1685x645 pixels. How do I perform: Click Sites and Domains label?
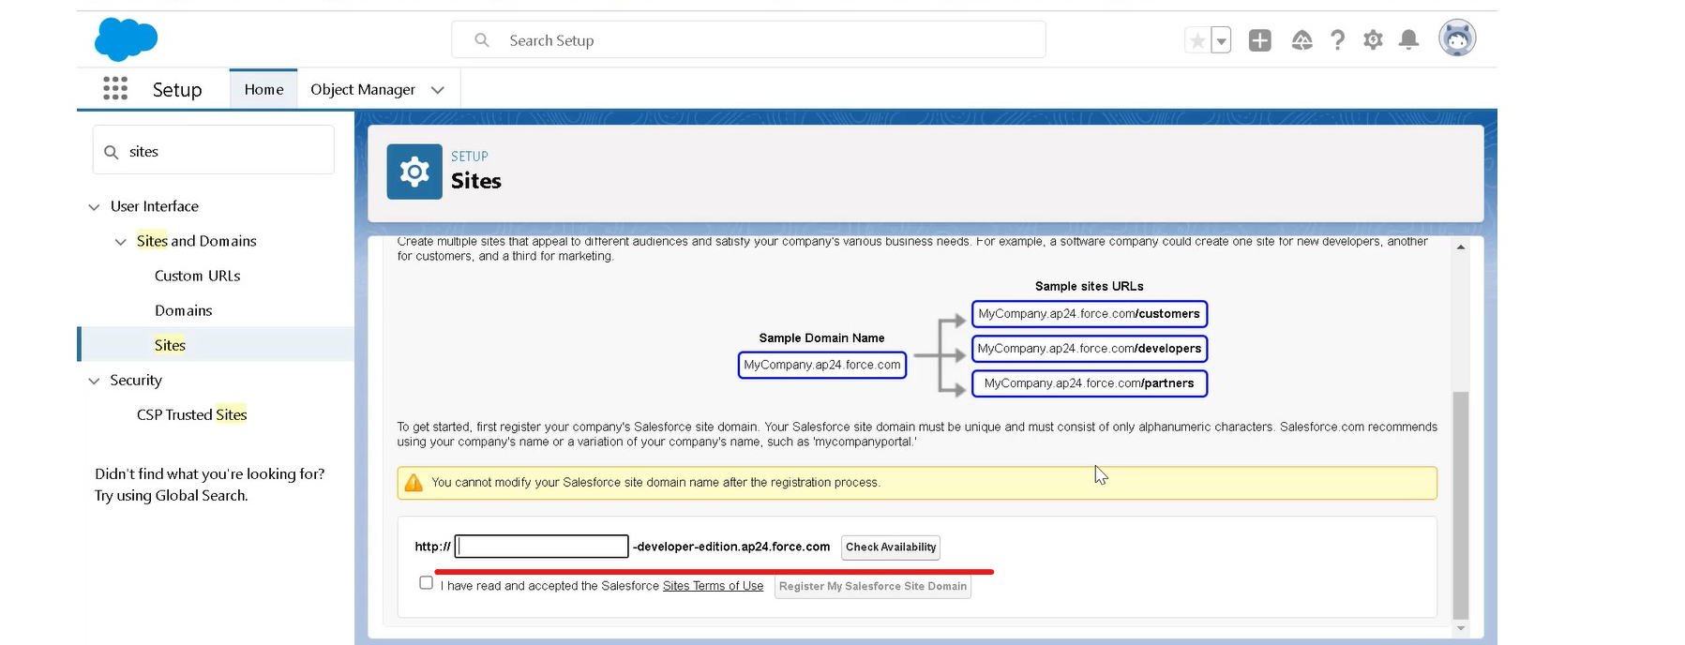tap(197, 241)
